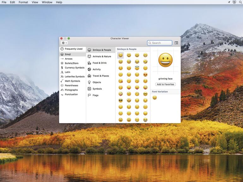This screenshot has height=182, width=243.
Task: Pick the nerd face with glasses emoji
Action: [145, 94]
